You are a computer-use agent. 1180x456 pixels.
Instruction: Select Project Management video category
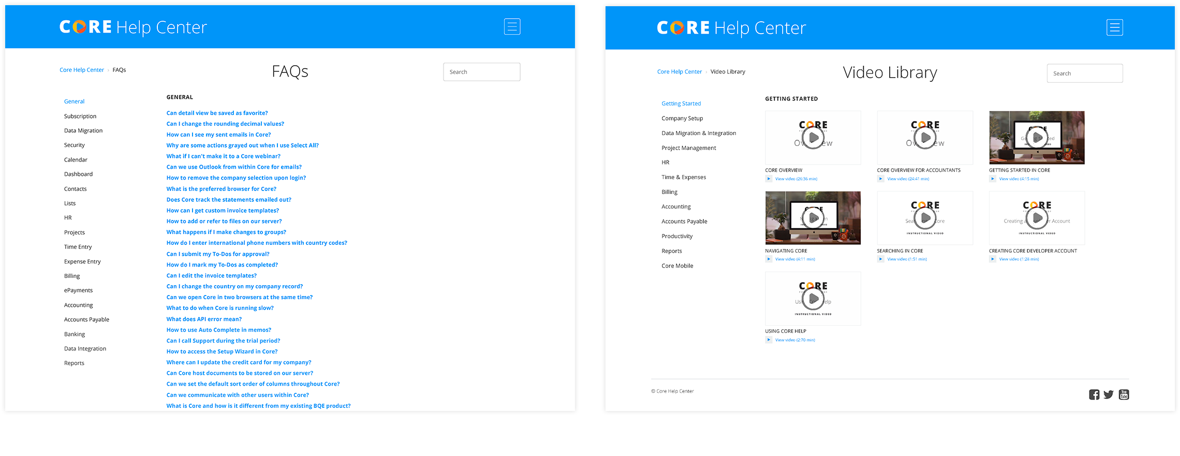click(x=689, y=148)
